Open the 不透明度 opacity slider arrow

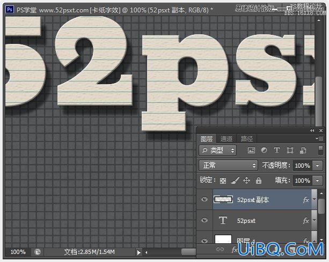pyautogui.click(x=317, y=166)
